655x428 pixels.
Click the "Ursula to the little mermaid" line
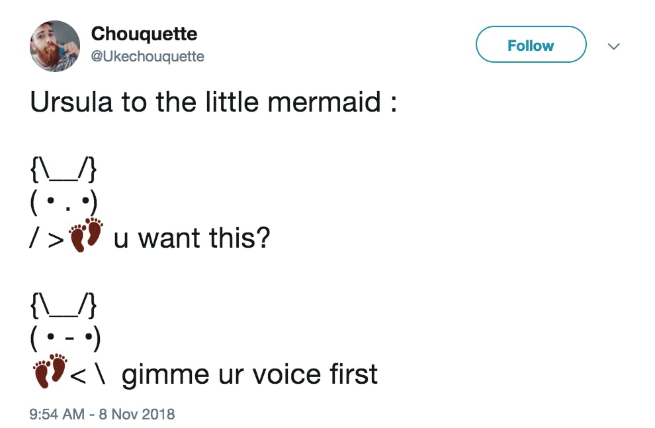coord(213,102)
